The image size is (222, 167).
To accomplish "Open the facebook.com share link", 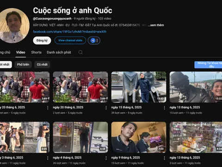I will coord(70,32).
